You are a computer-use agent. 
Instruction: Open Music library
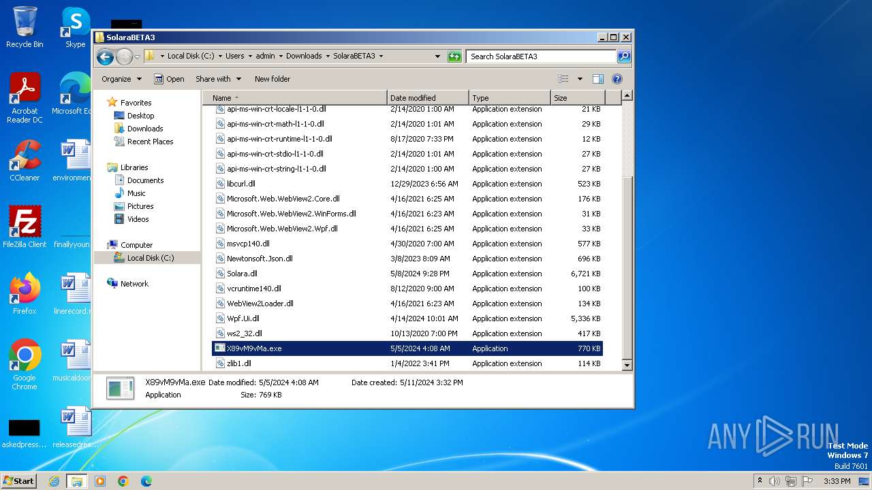click(x=136, y=193)
